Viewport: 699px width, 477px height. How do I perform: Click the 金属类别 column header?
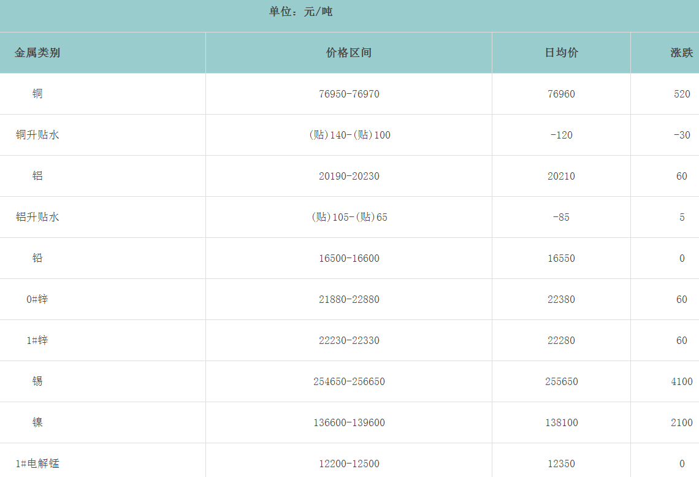37,53
